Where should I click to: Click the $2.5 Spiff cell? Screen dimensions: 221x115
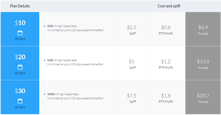click(132, 29)
